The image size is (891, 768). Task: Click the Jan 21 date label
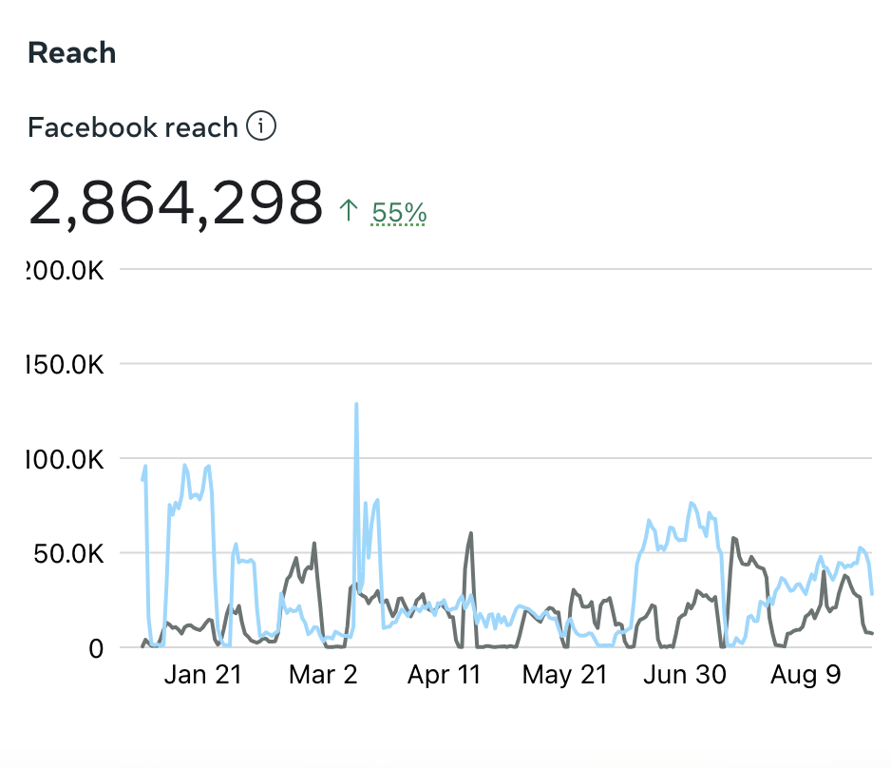(202, 675)
